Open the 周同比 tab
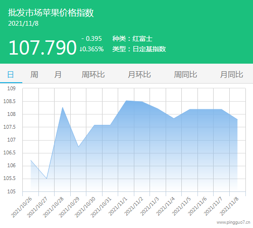The height and width of the screenshot is (228, 253). pyautogui.click(x=186, y=75)
